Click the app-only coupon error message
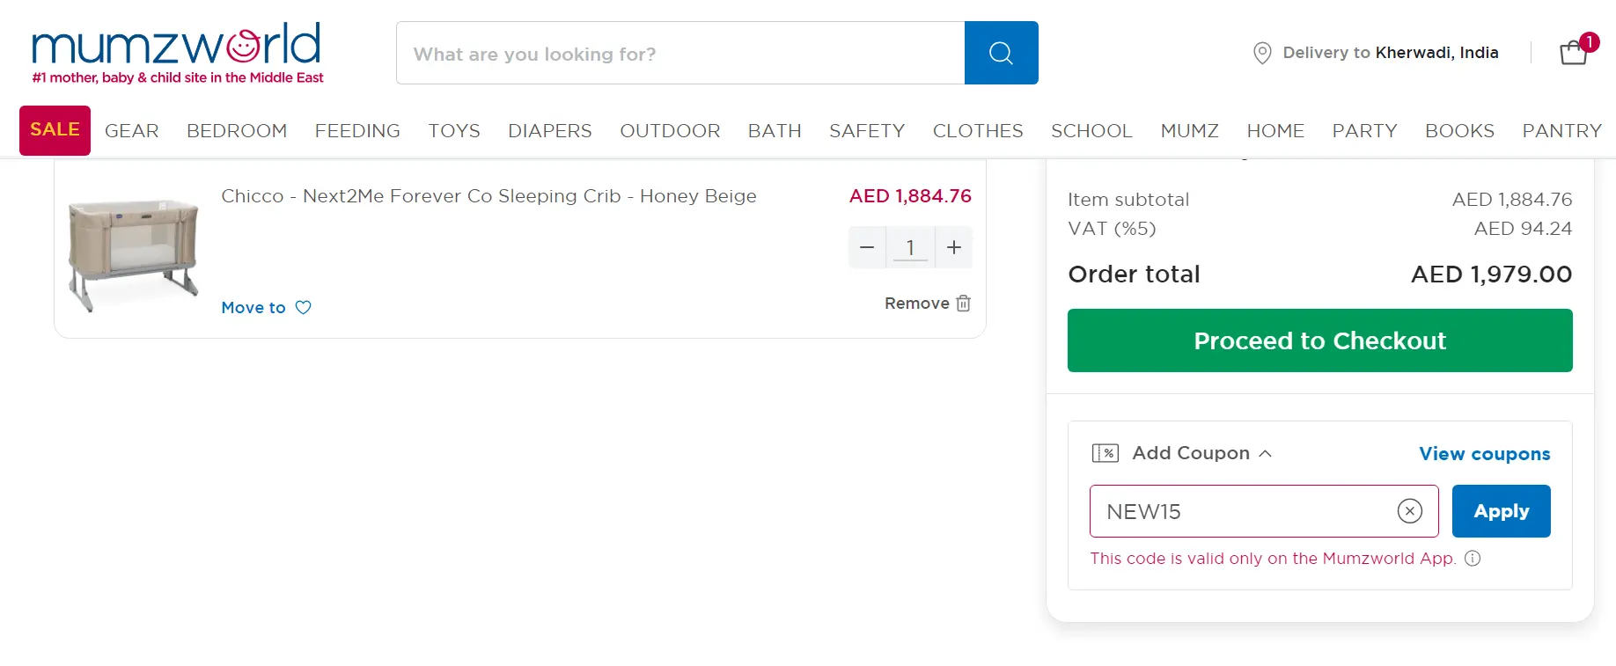Viewport: 1616px width, 666px height. pos(1273,559)
